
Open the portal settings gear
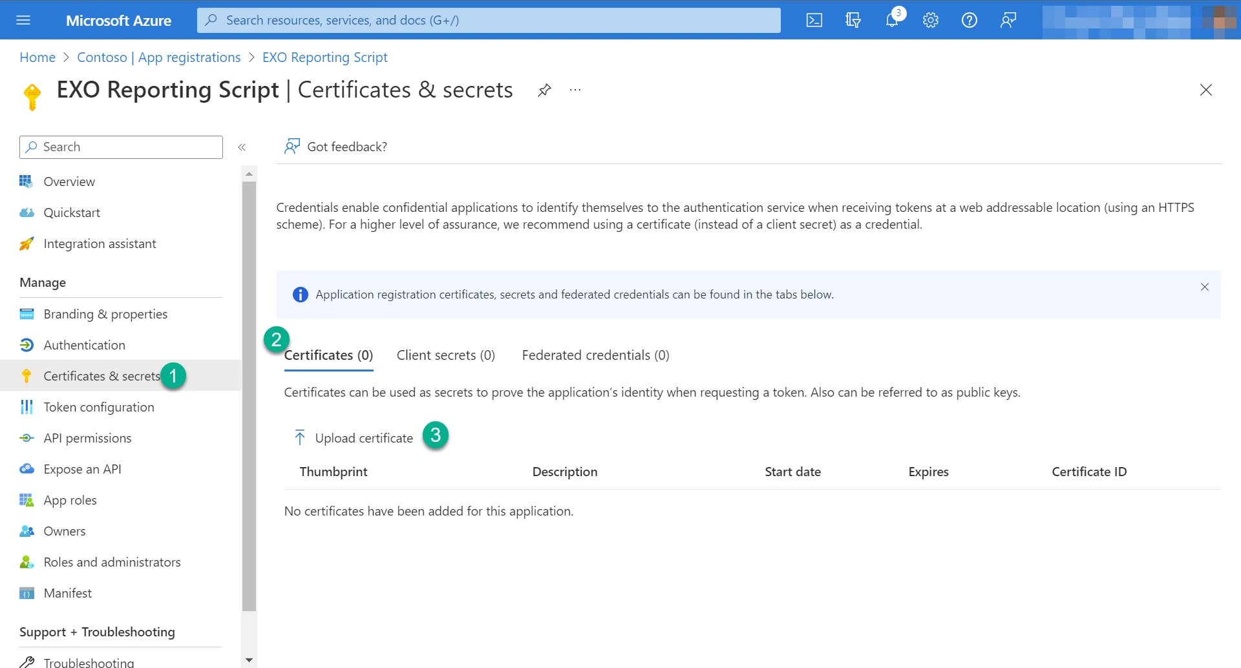(930, 20)
